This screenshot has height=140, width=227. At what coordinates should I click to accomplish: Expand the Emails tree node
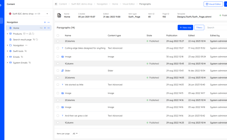[7, 57]
